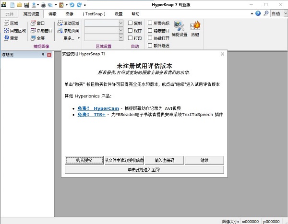This screenshot has width=288, height=224.
Task: Switch to the 捕捉设置 ribbon tab
Action: (31, 14)
